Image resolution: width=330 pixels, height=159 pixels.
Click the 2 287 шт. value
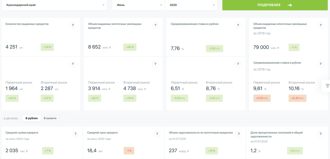point(50,89)
